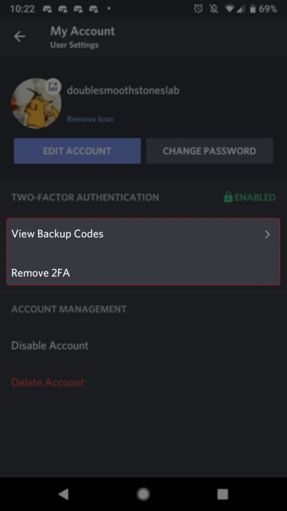Expand View Backup Codes with the chevron
Screen dimensions: 287x511
click(267, 234)
